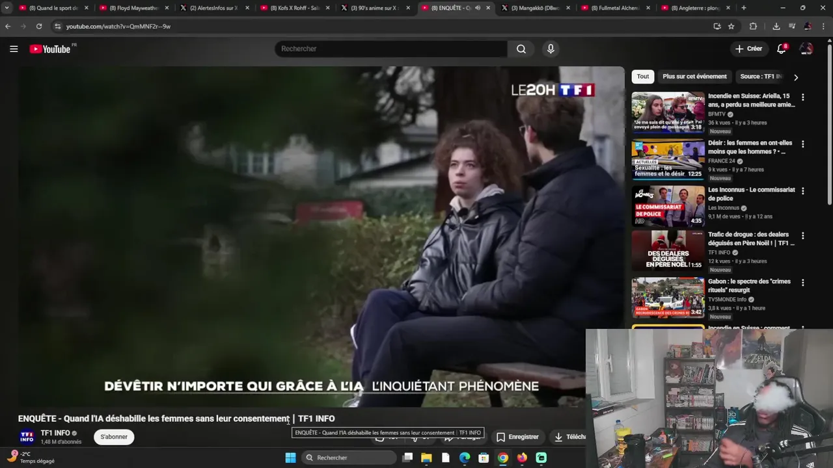Open the YouTube account avatar menu
The width and height of the screenshot is (833, 468).
(806, 49)
